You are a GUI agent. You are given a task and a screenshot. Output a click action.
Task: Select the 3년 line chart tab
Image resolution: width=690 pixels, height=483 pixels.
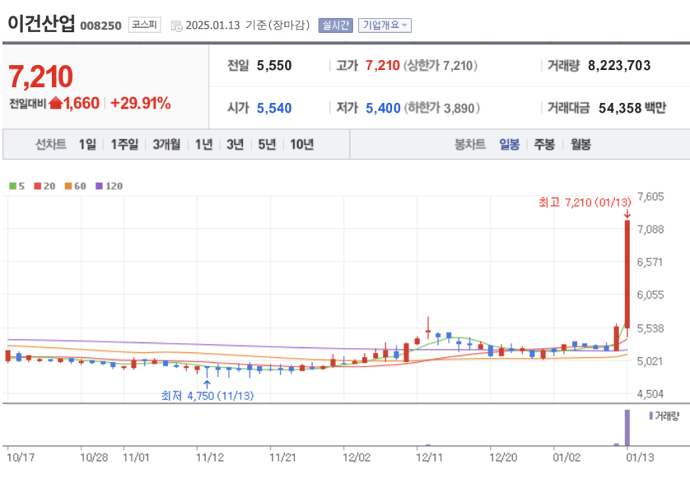tap(235, 144)
